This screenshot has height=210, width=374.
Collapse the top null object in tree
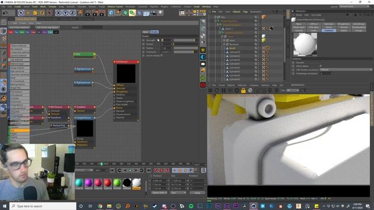[216, 17]
